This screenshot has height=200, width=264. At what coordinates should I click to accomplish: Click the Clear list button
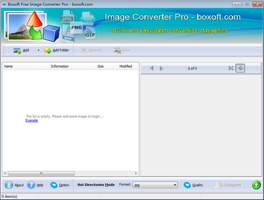pos(122,50)
